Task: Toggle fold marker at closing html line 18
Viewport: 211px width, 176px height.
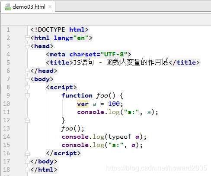Action: pos(27,170)
